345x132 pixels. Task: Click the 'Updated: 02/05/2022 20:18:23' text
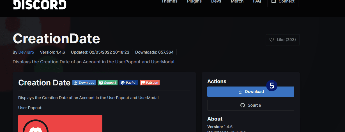(x=100, y=52)
